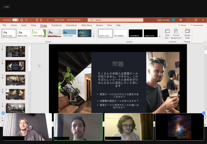The height and width of the screenshot is (144, 207).
Task: Click the JS account avatar
Action: point(173,20)
